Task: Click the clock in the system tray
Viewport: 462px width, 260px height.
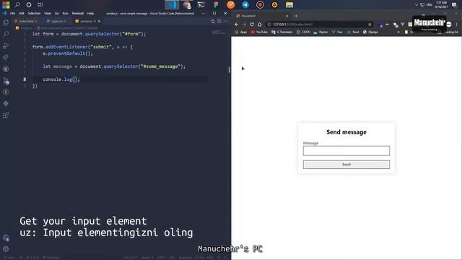Action: 441,5
